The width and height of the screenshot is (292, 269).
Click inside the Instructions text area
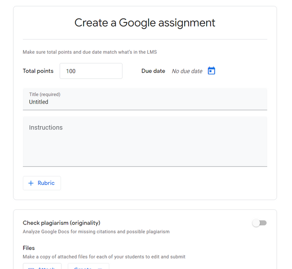[x=145, y=141]
